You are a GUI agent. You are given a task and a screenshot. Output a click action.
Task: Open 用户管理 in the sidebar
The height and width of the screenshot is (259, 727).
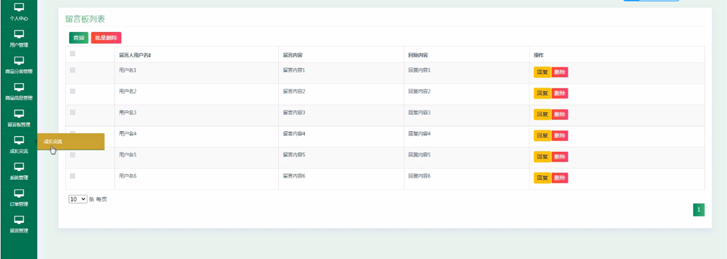(x=19, y=39)
